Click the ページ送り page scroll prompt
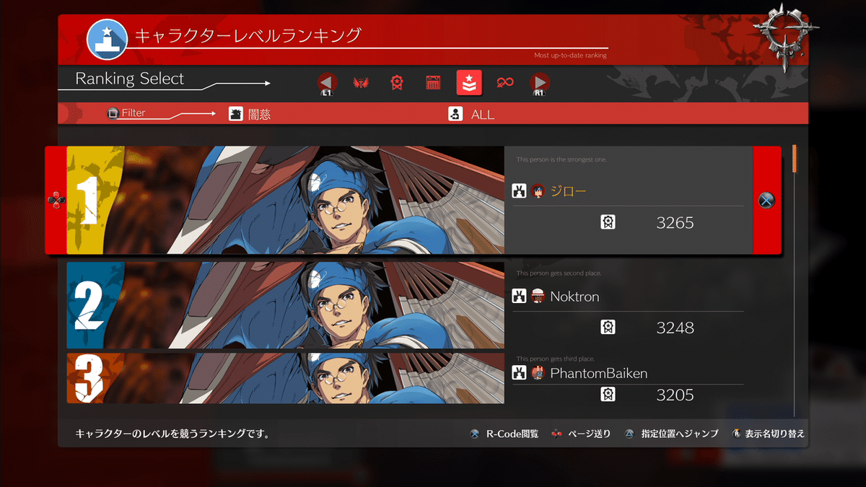 (x=581, y=434)
